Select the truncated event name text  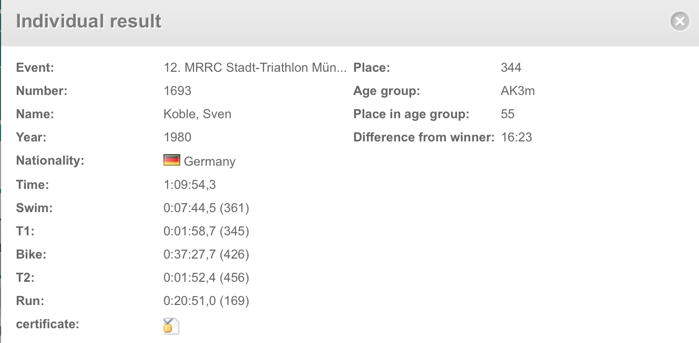[x=255, y=68]
